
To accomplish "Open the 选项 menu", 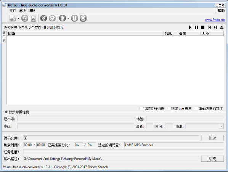I will point(22,11).
